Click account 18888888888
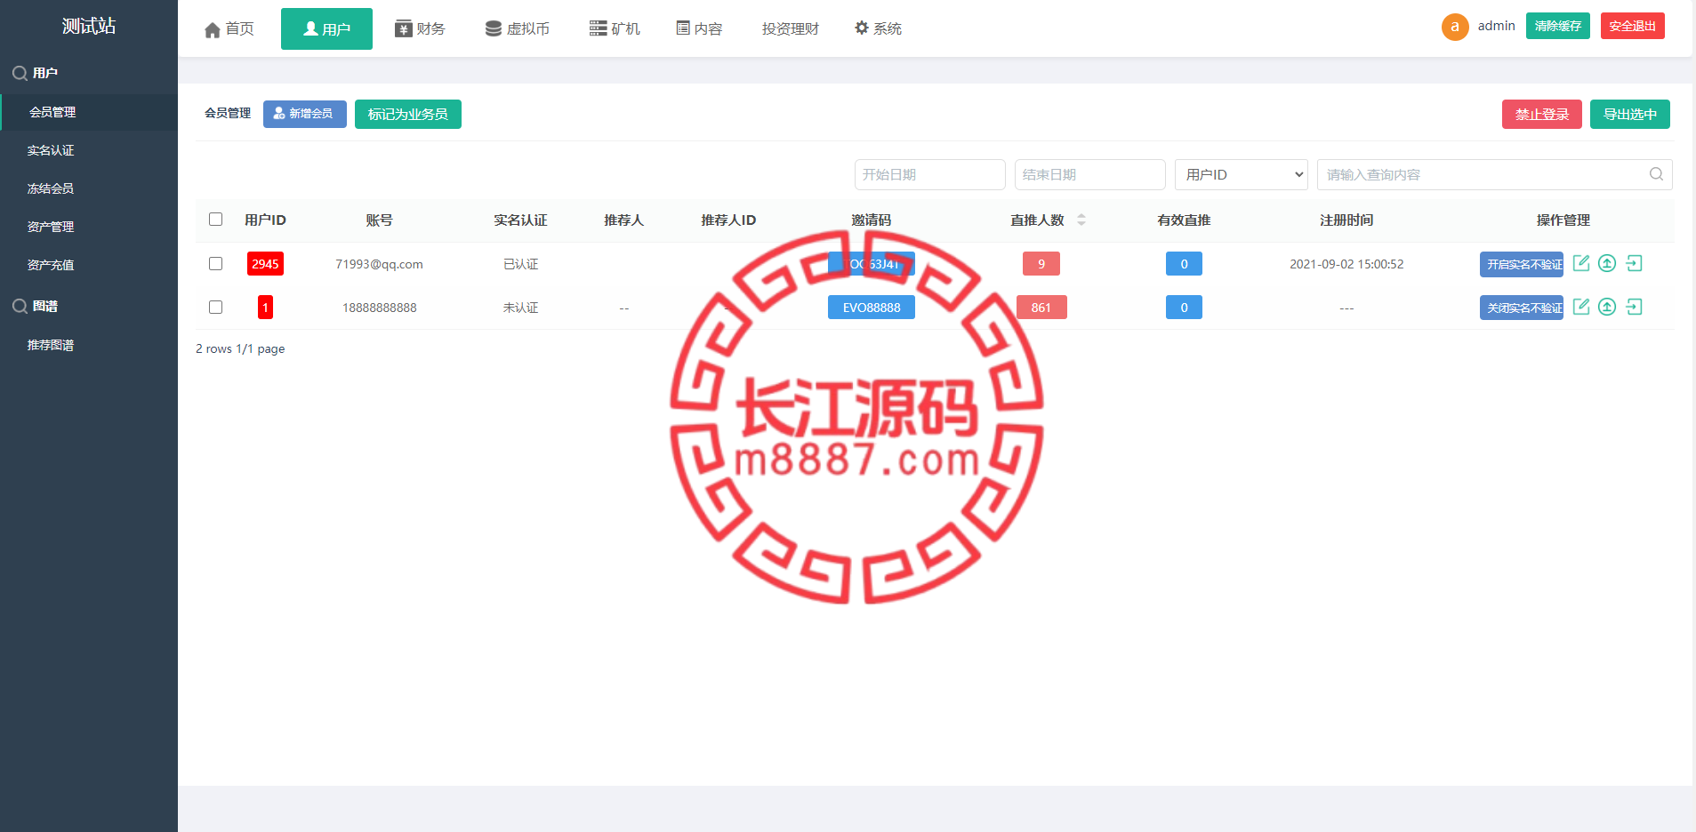This screenshot has height=832, width=1696. (380, 308)
